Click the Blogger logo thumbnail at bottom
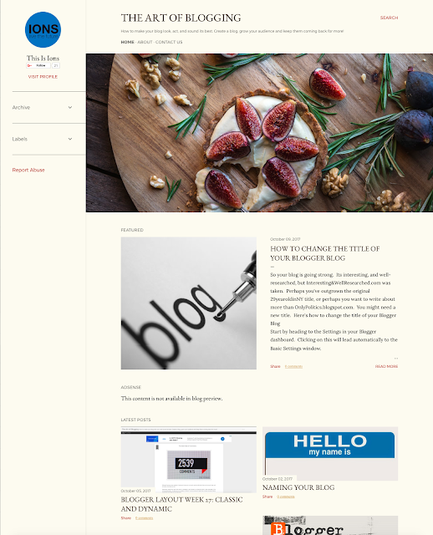The width and height of the screenshot is (433, 535). (330, 526)
